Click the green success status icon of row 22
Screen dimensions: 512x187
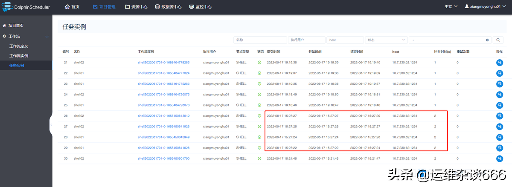click(259, 73)
